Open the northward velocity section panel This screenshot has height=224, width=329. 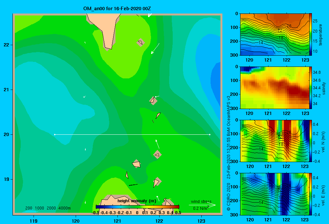[274, 141]
